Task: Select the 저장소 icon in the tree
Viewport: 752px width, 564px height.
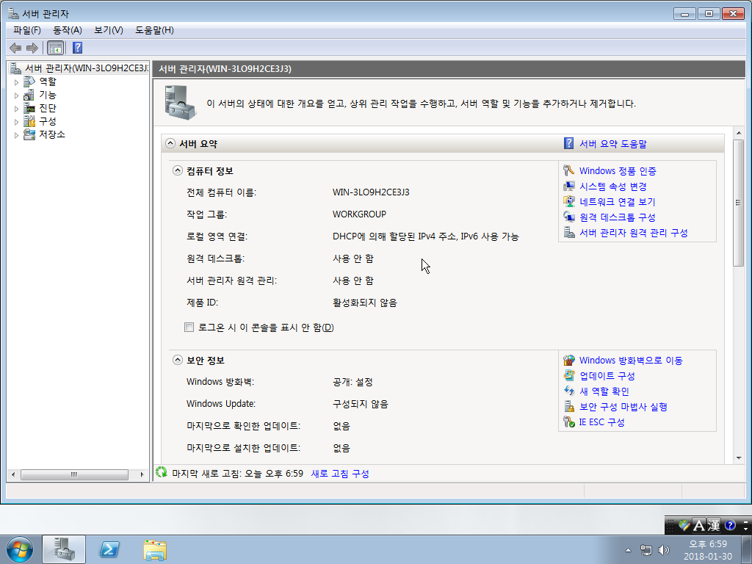Action: tap(29, 134)
